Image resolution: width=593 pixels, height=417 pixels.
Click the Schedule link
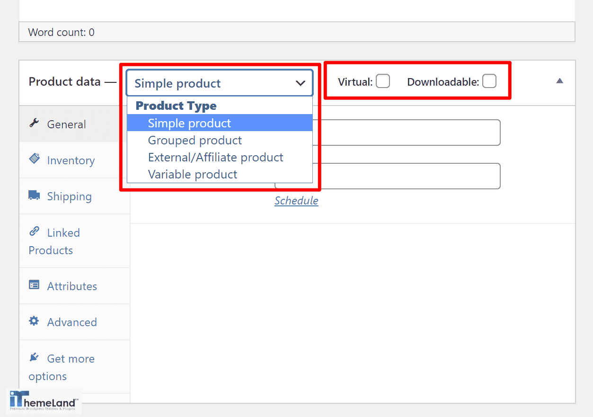pyautogui.click(x=296, y=201)
